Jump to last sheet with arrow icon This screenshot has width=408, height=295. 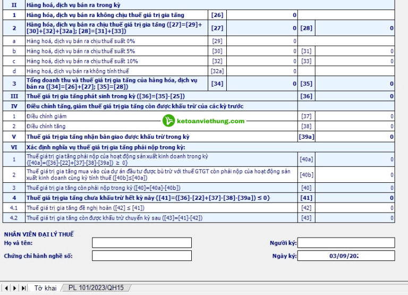[23, 288]
